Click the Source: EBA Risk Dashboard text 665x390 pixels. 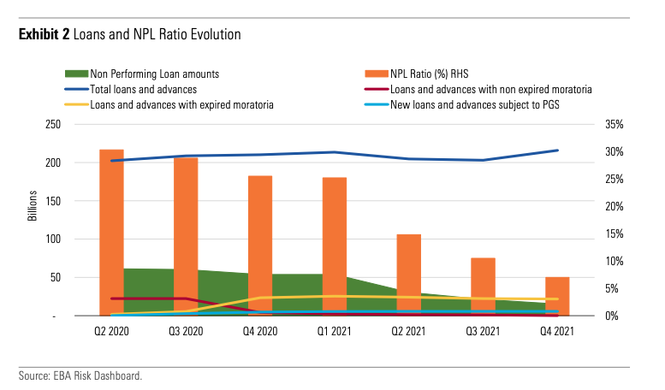(80, 375)
